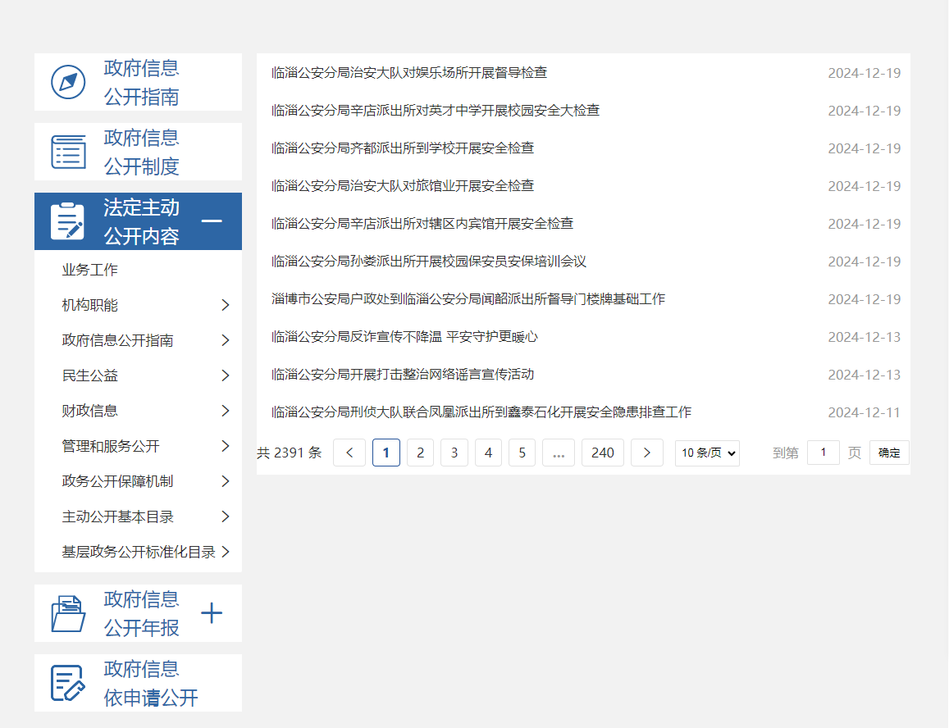This screenshot has height=728, width=949.
Task: Open article 临淄公安分局反诈宣传不降温 平安守护更暖心
Action: (x=404, y=337)
